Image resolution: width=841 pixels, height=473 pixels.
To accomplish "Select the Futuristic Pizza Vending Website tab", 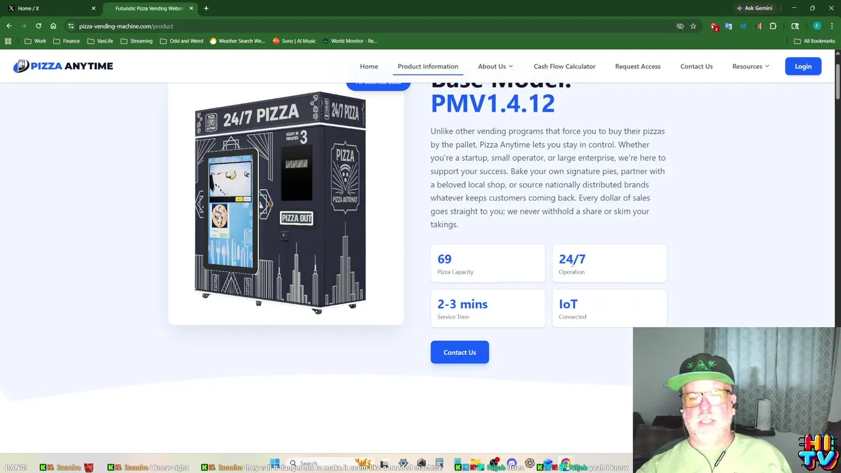I will click(150, 8).
